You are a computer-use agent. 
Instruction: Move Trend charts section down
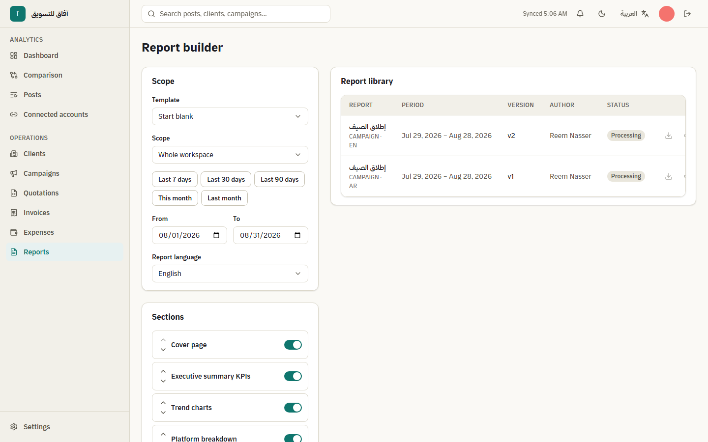tap(163, 413)
